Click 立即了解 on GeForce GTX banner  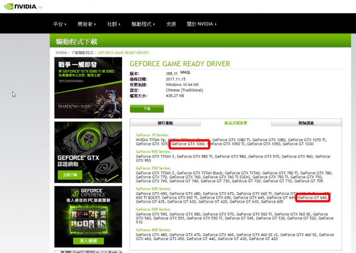70,175
